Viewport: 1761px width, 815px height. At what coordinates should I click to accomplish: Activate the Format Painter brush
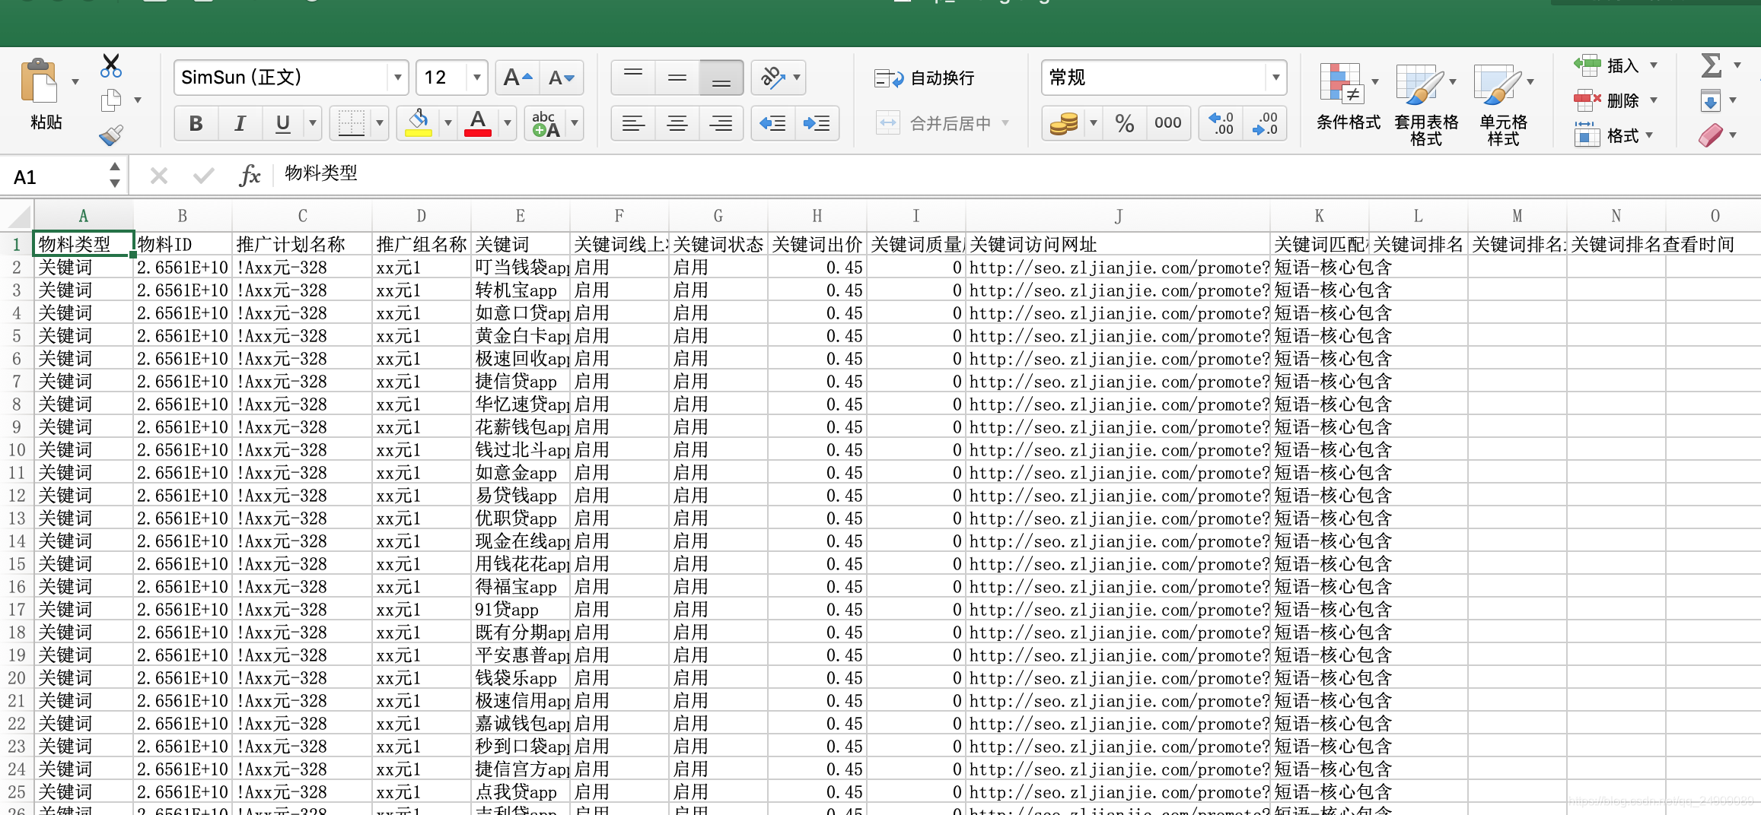111,134
